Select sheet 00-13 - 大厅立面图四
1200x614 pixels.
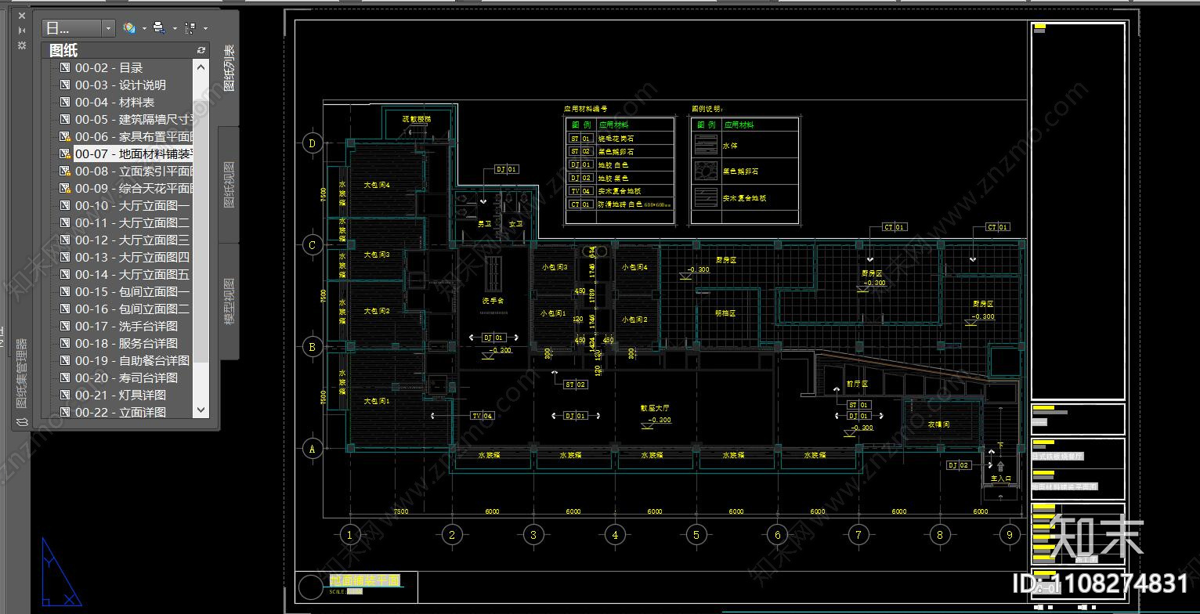click(132, 258)
